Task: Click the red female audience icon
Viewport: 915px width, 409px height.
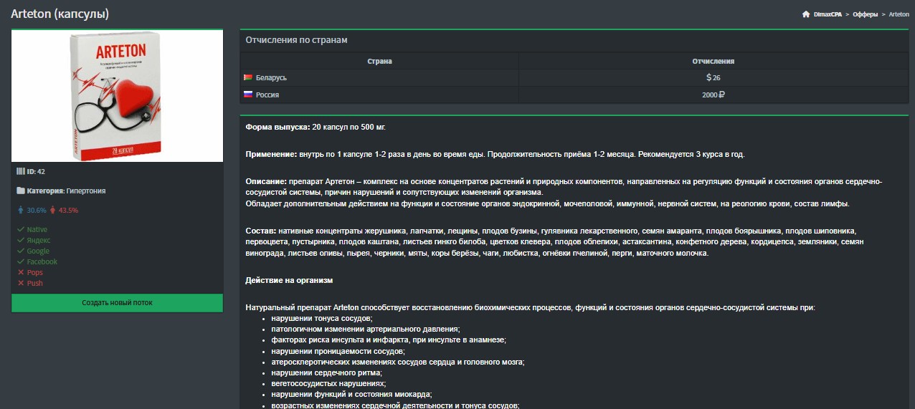Action: pos(53,211)
